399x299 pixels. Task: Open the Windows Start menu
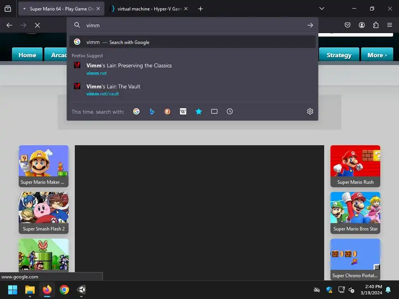point(12,290)
